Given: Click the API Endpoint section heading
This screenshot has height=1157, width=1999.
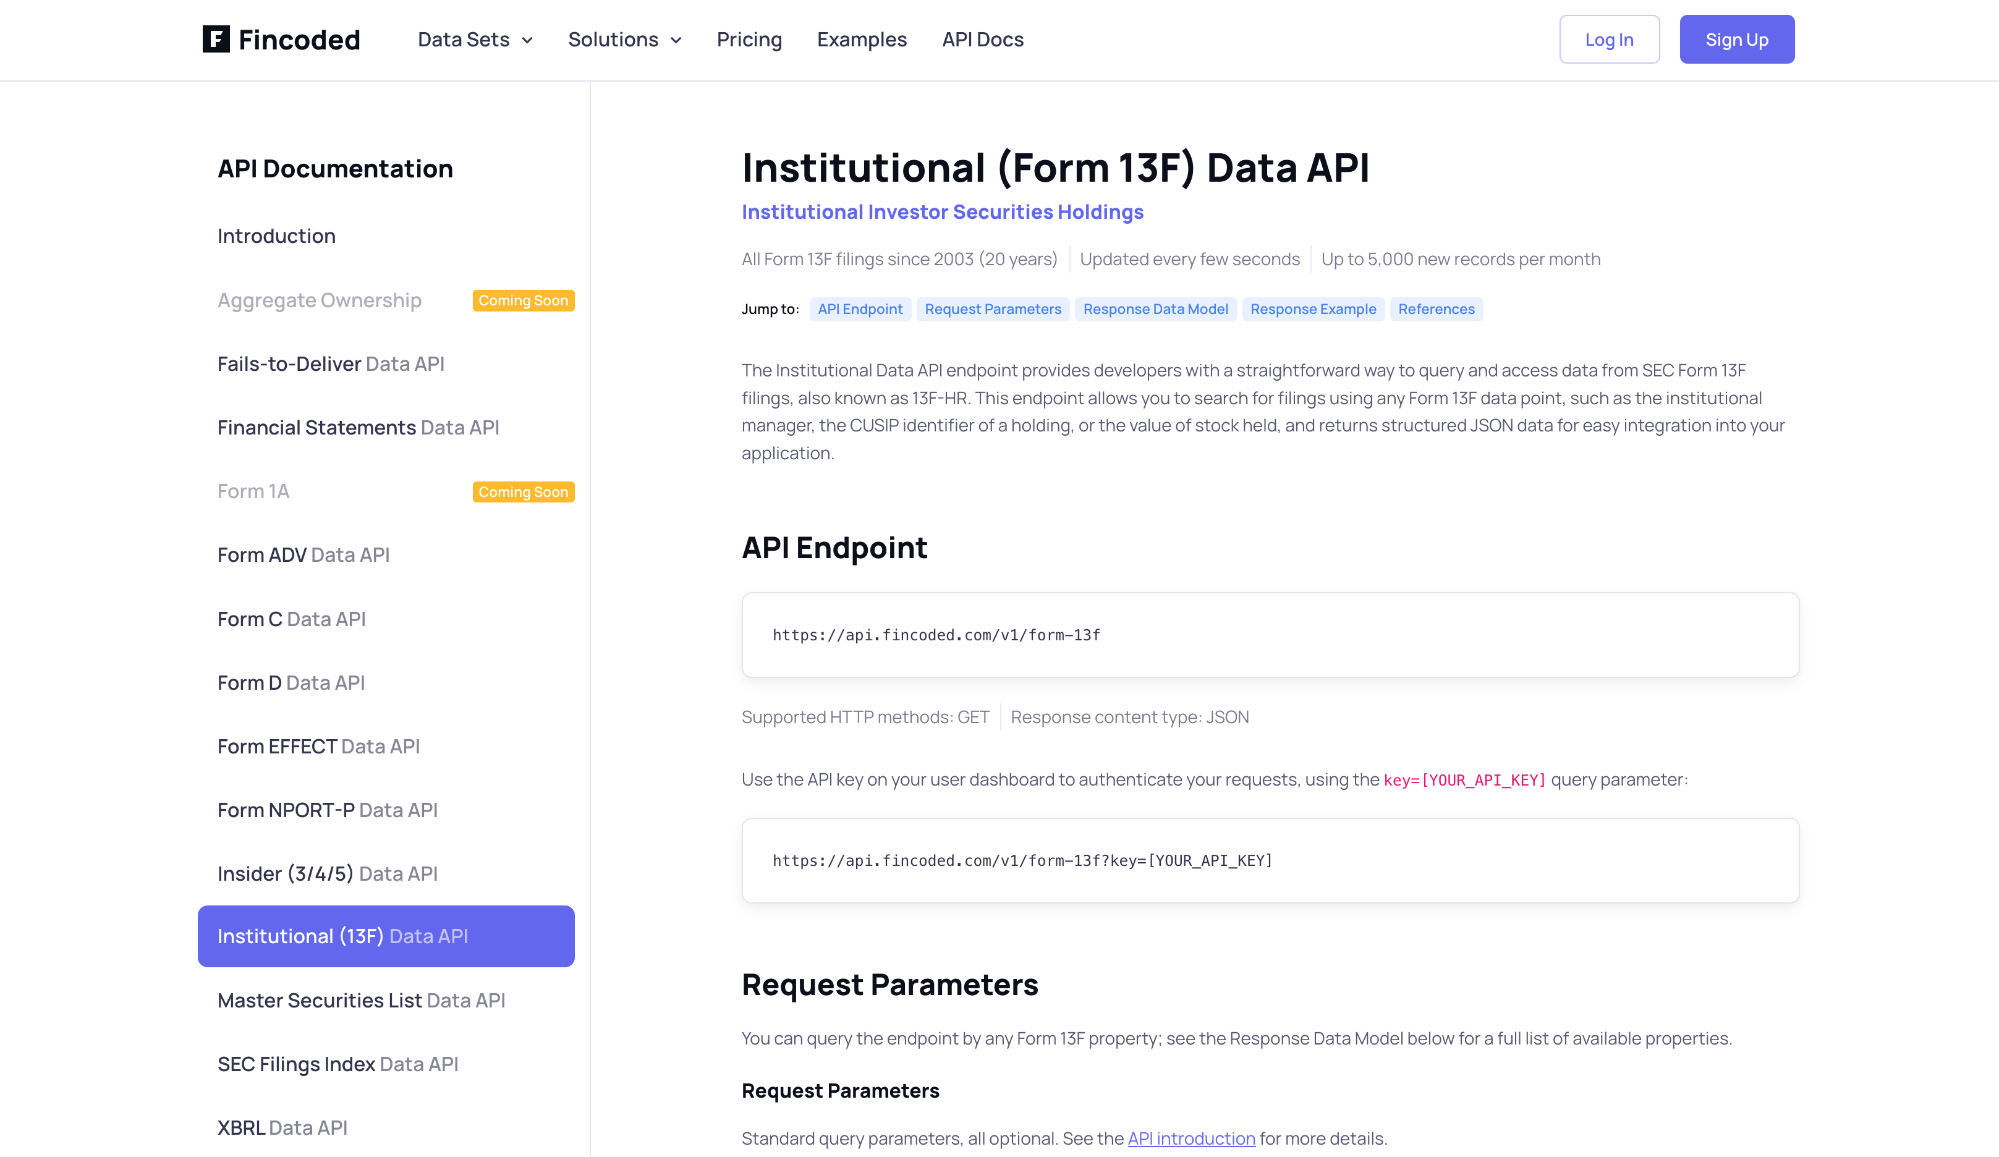Looking at the screenshot, I should [x=834, y=548].
